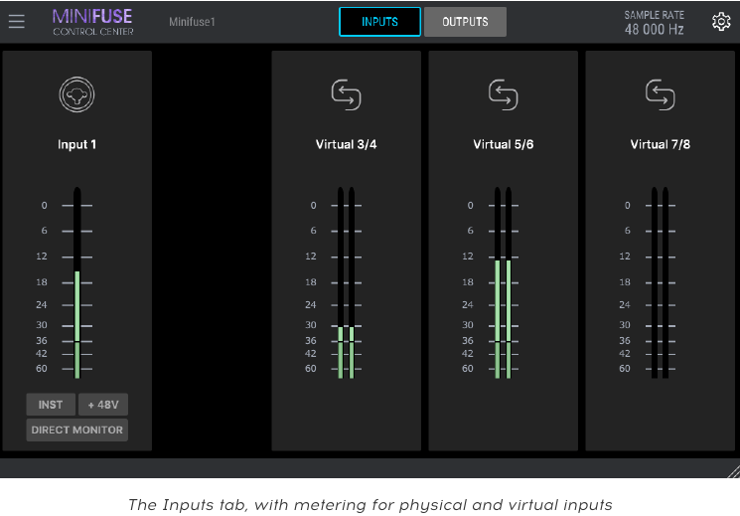
Task: Click the Minifuse1 device name
Action: click(x=192, y=22)
